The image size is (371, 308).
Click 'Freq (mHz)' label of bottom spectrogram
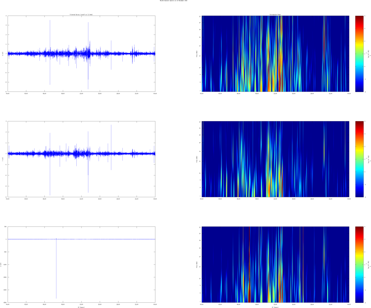[197, 265]
